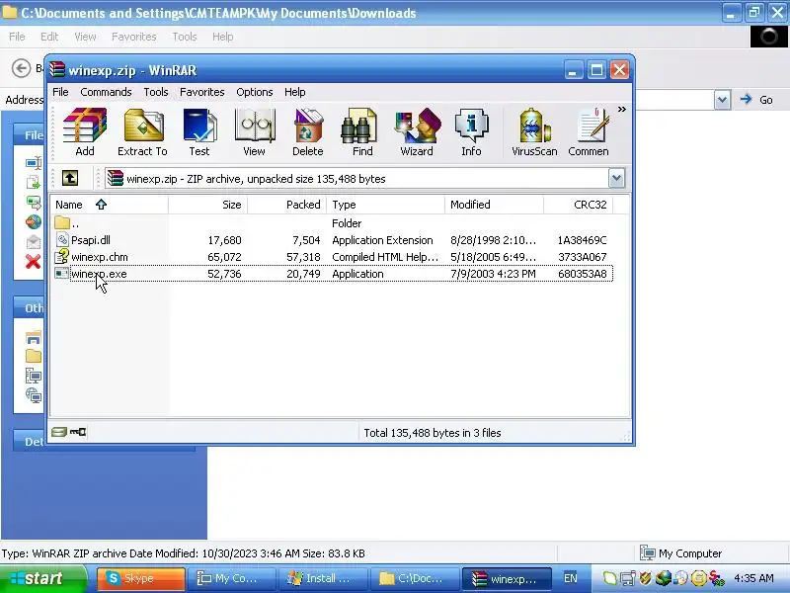Open the Explorer View menu

85,37
